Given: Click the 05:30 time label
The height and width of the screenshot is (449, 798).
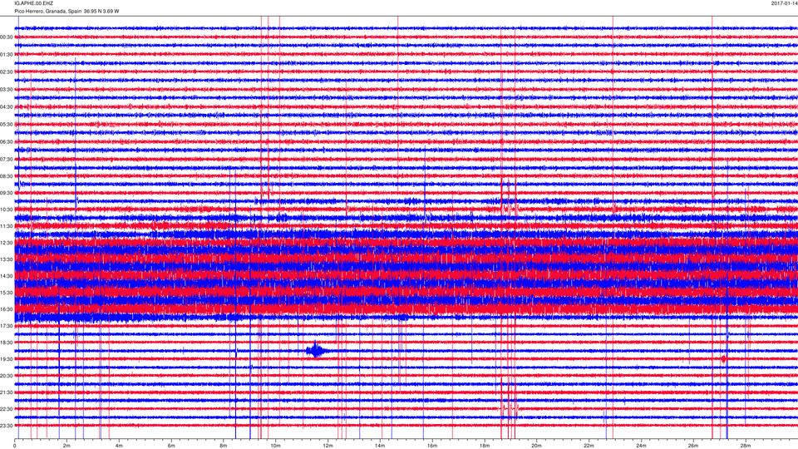Looking at the screenshot, I should pyautogui.click(x=7, y=124).
